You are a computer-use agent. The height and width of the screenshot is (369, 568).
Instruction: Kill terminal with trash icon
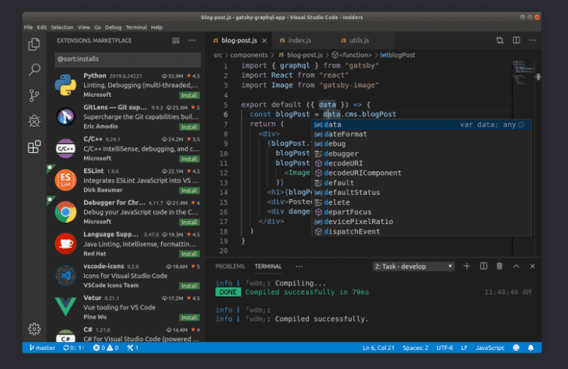pyautogui.click(x=499, y=266)
